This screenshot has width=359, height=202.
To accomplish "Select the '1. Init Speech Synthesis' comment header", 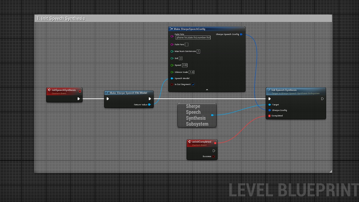I will (x=183, y=19).
